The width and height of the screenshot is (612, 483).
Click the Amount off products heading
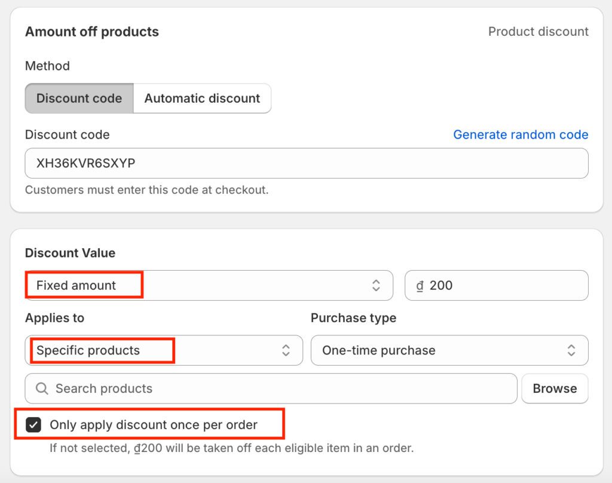click(92, 32)
